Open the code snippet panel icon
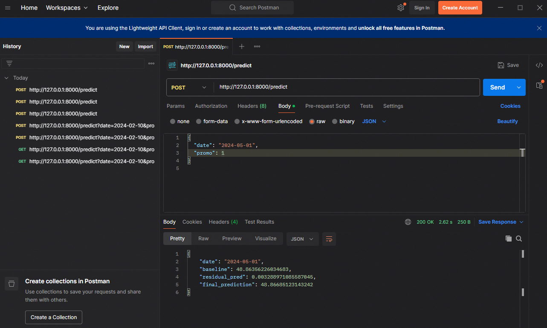 [539, 65]
